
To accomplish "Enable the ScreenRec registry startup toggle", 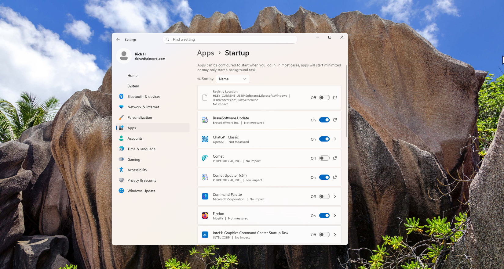I will (x=324, y=98).
